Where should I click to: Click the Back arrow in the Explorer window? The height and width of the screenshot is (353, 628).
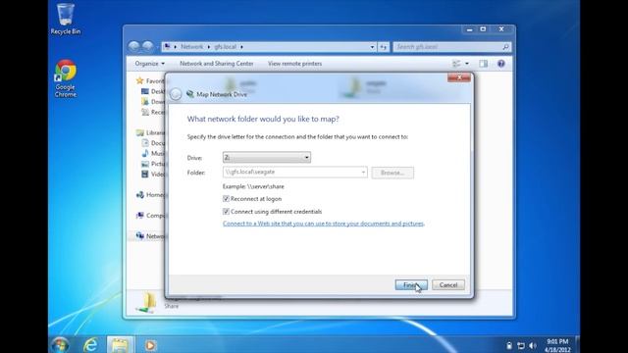point(133,46)
